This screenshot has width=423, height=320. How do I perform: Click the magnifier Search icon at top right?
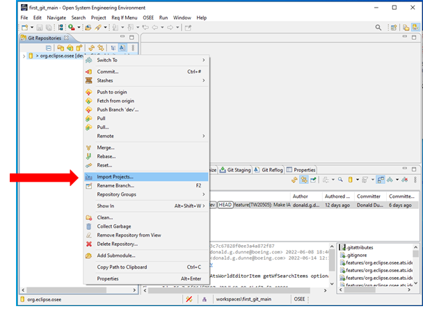click(x=378, y=28)
